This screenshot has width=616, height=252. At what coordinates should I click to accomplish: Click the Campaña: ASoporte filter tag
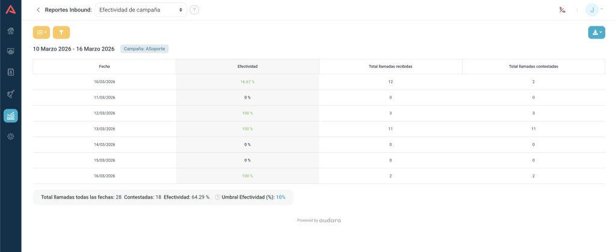[144, 49]
